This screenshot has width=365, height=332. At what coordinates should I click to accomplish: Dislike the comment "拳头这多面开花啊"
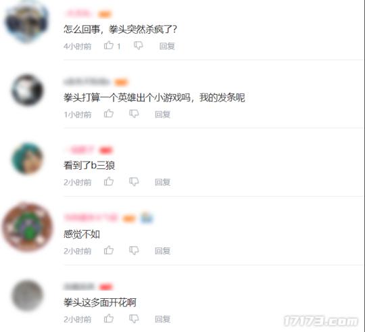134,318
